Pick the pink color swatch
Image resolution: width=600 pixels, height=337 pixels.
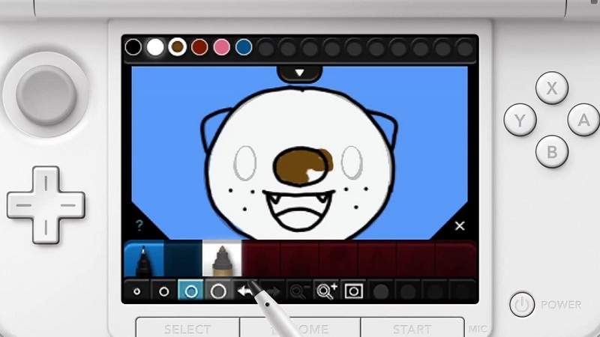(x=221, y=48)
